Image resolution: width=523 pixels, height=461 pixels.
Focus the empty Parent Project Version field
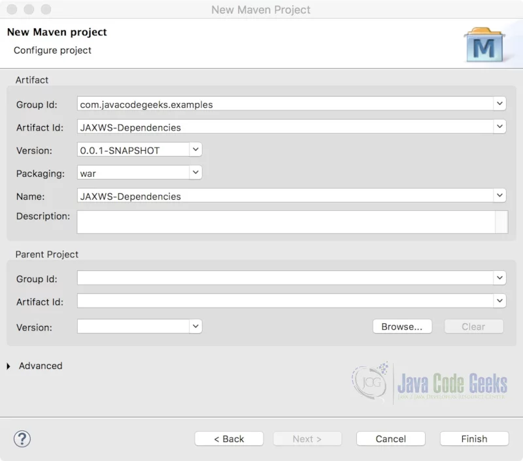(133, 326)
